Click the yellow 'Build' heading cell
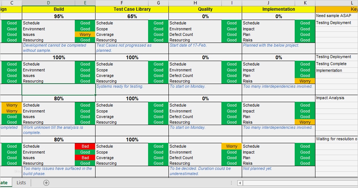 (x=58, y=9)
